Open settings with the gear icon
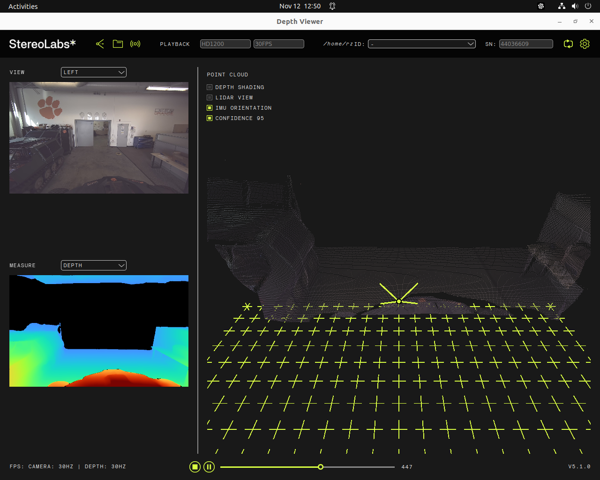 pyautogui.click(x=585, y=44)
